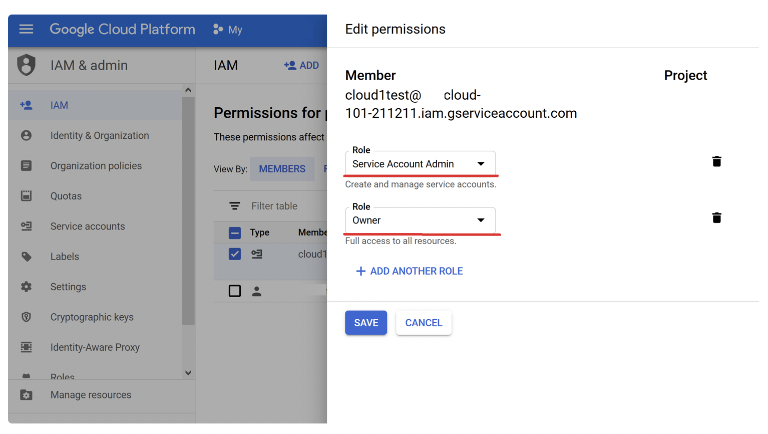Switch to the MEMBERS view tab
768x434 pixels.
click(282, 169)
